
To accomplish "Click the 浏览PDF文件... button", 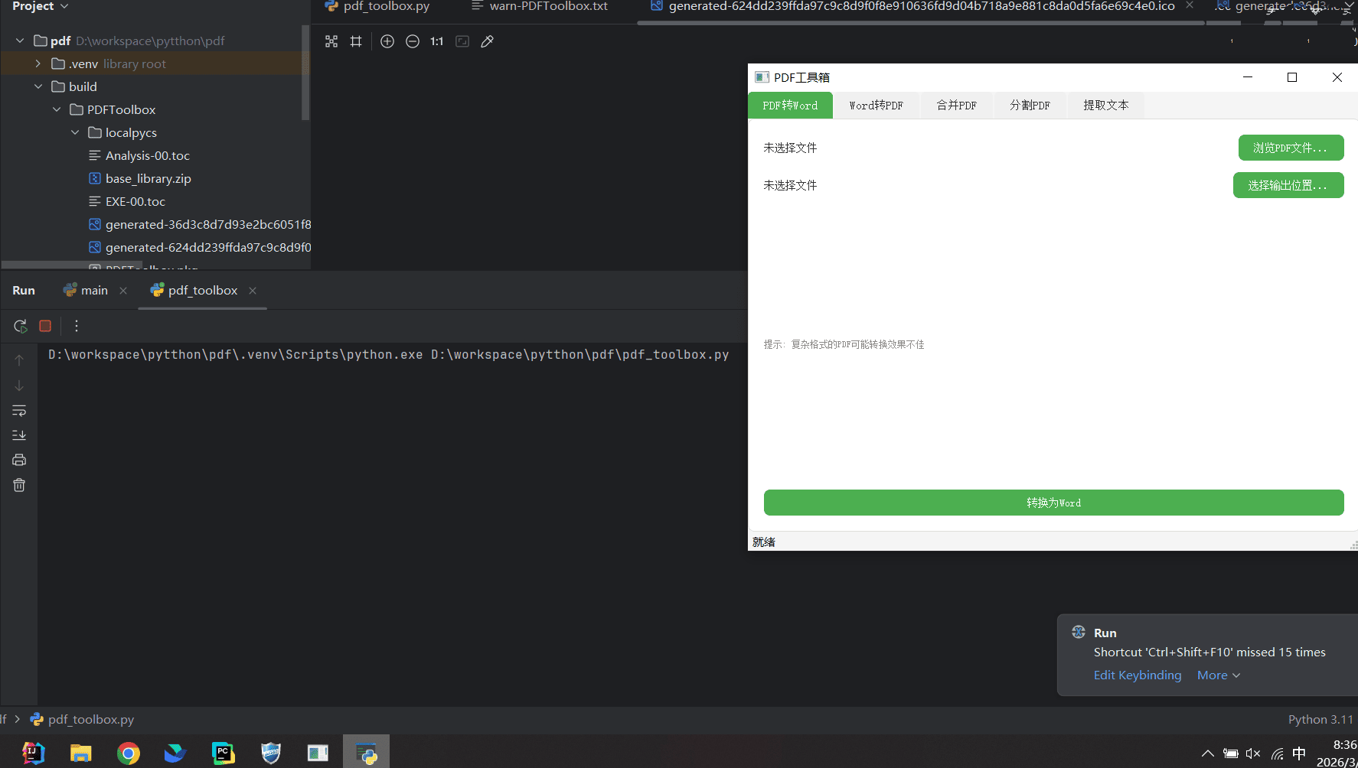I will (x=1291, y=148).
